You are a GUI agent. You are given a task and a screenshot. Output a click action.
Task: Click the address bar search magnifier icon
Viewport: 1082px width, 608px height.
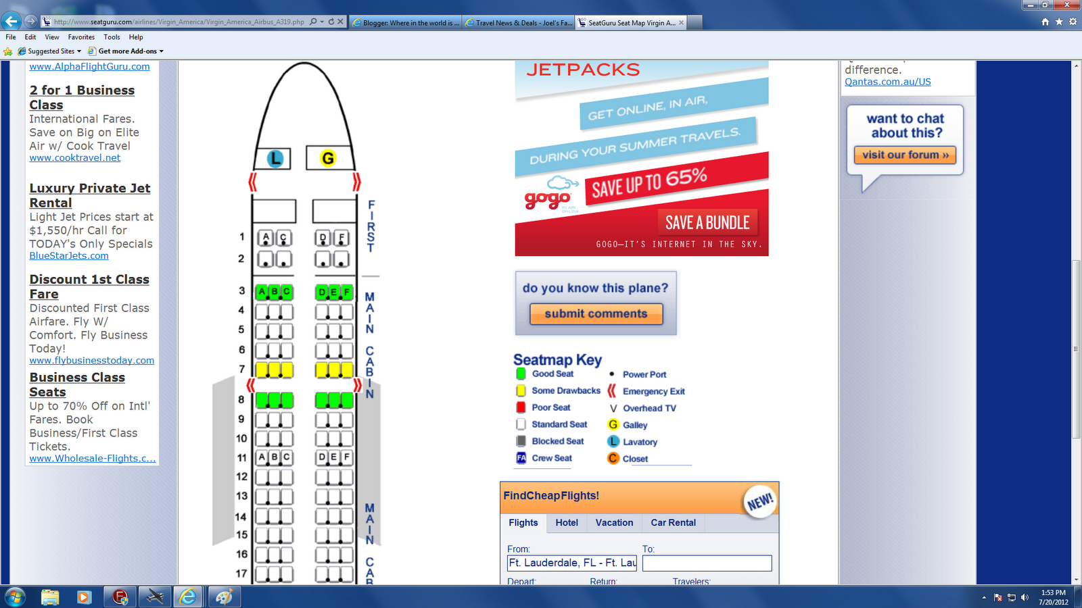coord(313,22)
